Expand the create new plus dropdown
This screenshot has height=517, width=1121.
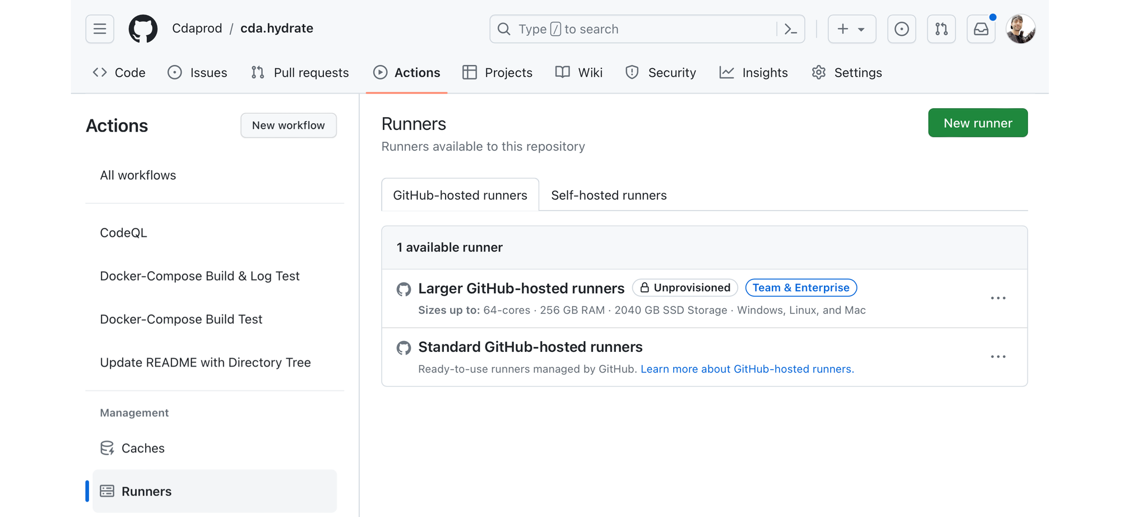coord(851,29)
